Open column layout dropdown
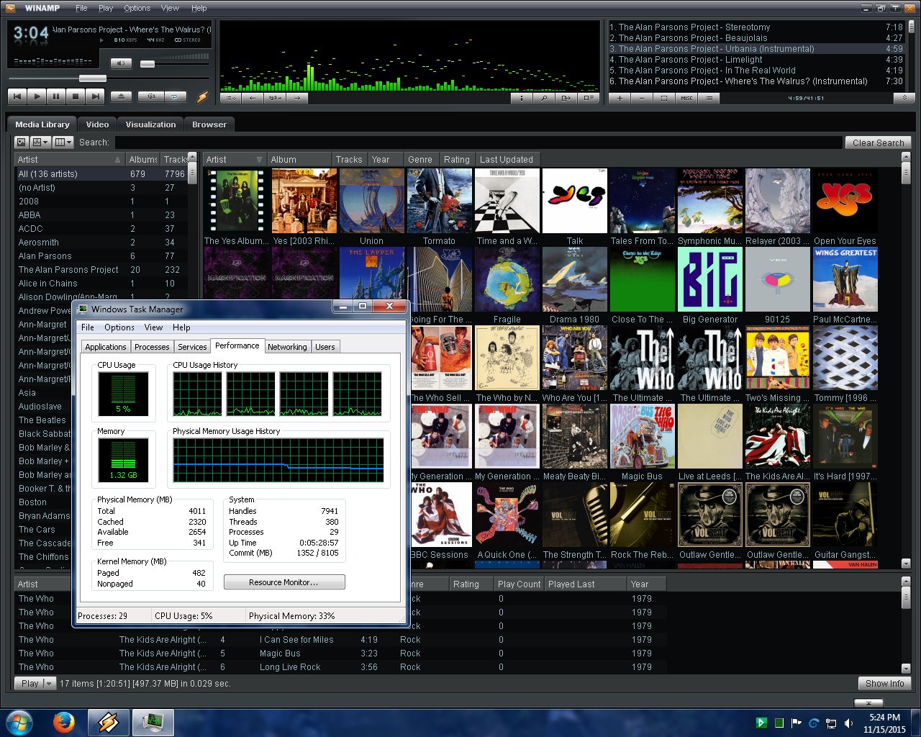This screenshot has width=921, height=737. coord(63,143)
